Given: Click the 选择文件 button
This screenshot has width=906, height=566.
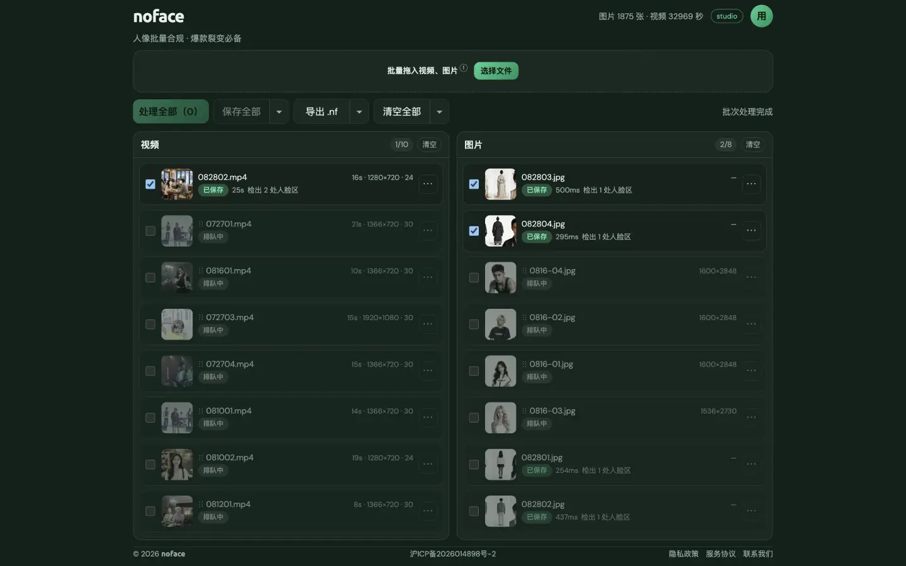Looking at the screenshot, I should (x=496, y=71).
